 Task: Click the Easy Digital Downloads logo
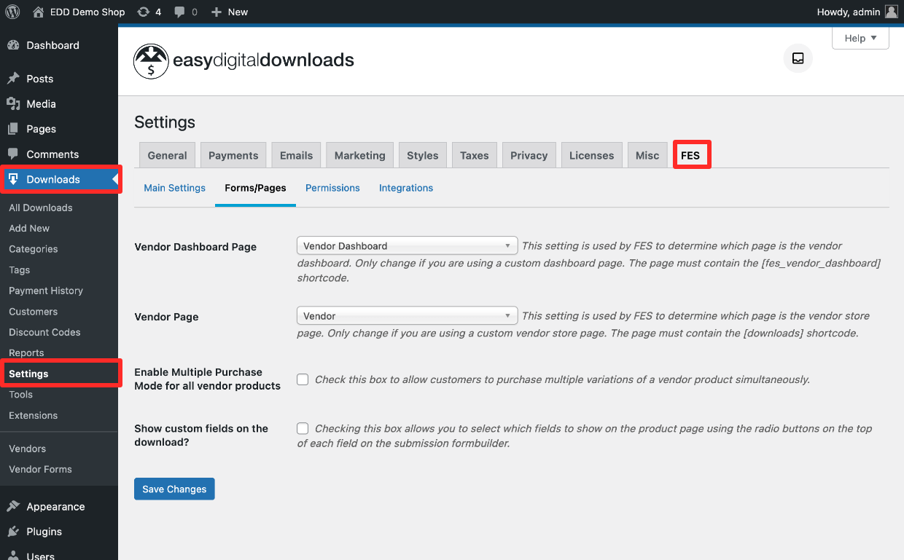pyautogui.click(x=243, y=60)
